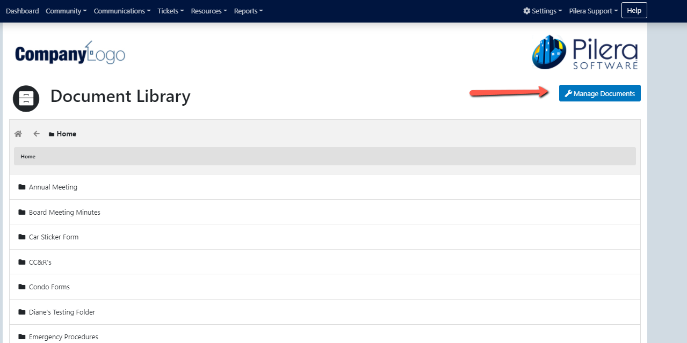
Task: Open the Tickets dropdown menu
Action: pyautogui.click(x=171, y=11)
